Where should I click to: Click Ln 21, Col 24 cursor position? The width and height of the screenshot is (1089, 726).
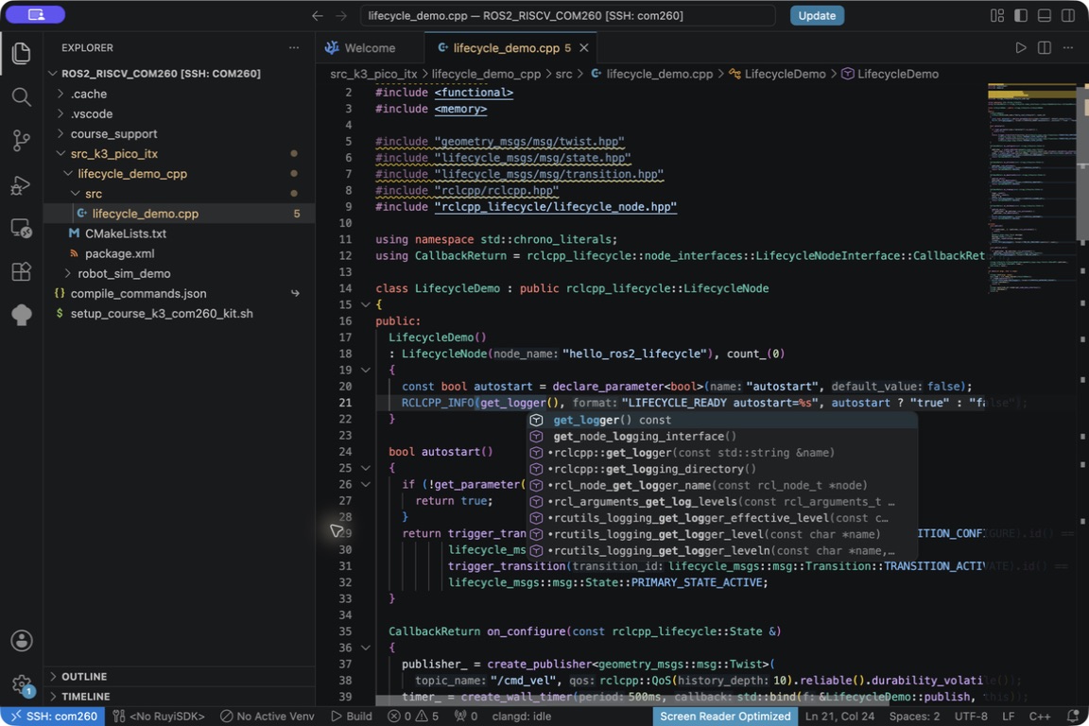point(839,717)
